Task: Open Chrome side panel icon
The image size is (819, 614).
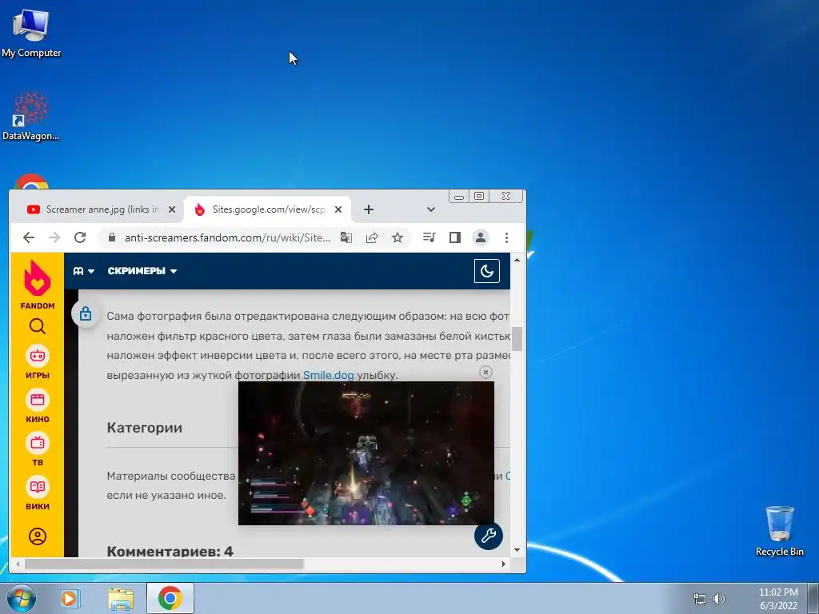Action: (x=455, y=237)
